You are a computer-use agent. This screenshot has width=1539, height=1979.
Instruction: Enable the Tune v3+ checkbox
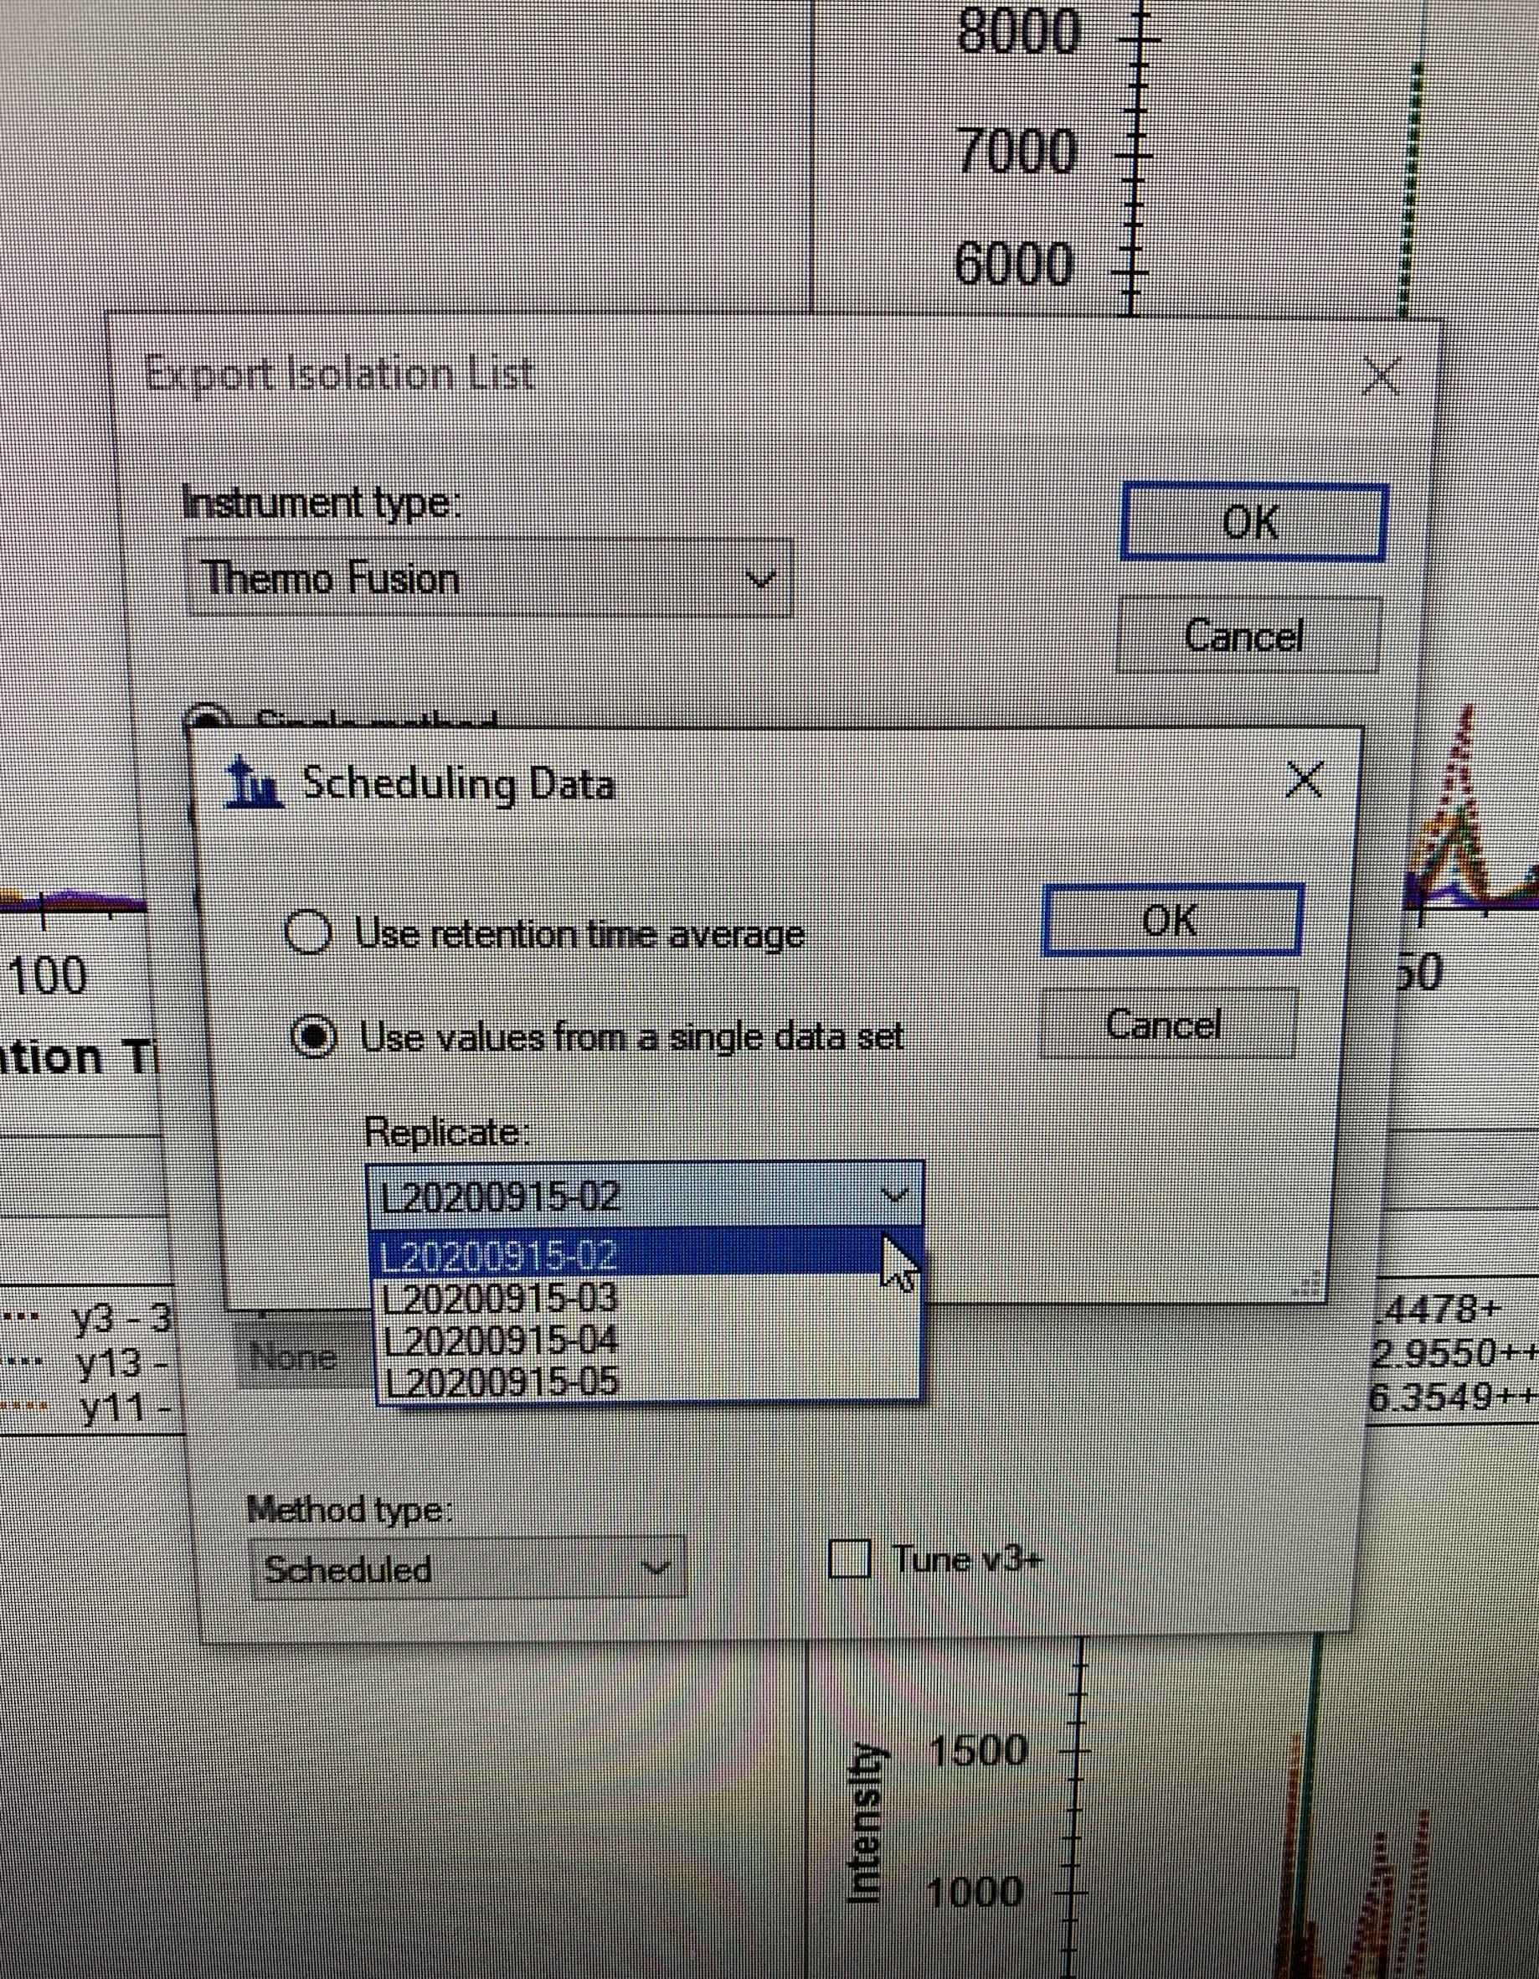click(x=850, y=1558)
